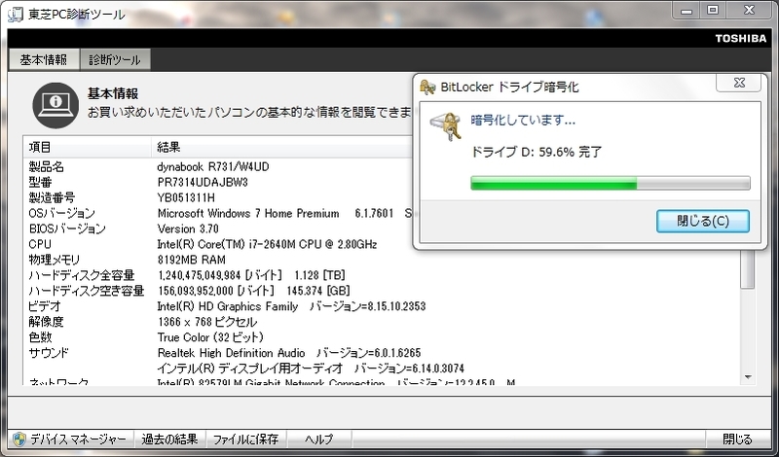
Task: Select the 製造番号 row label
Action: [52, 197]
